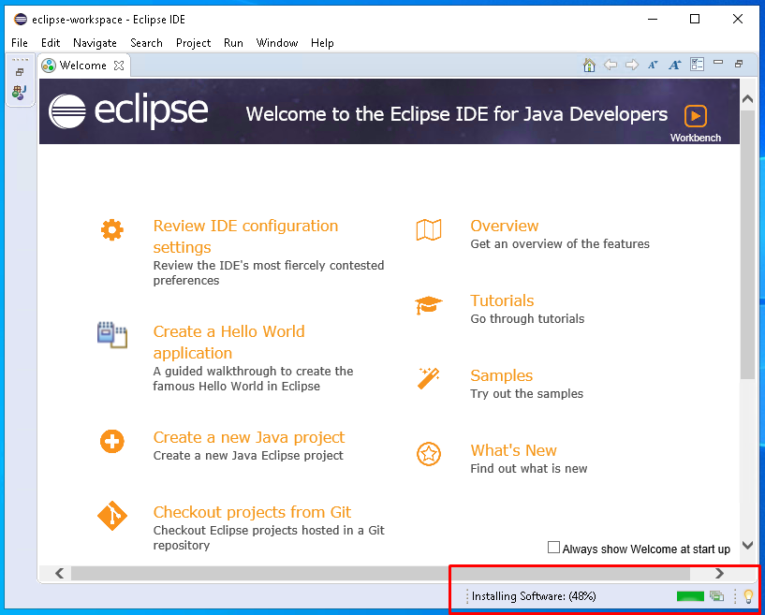Click the lightbulb tip icon in status bar

coord(748,596)
